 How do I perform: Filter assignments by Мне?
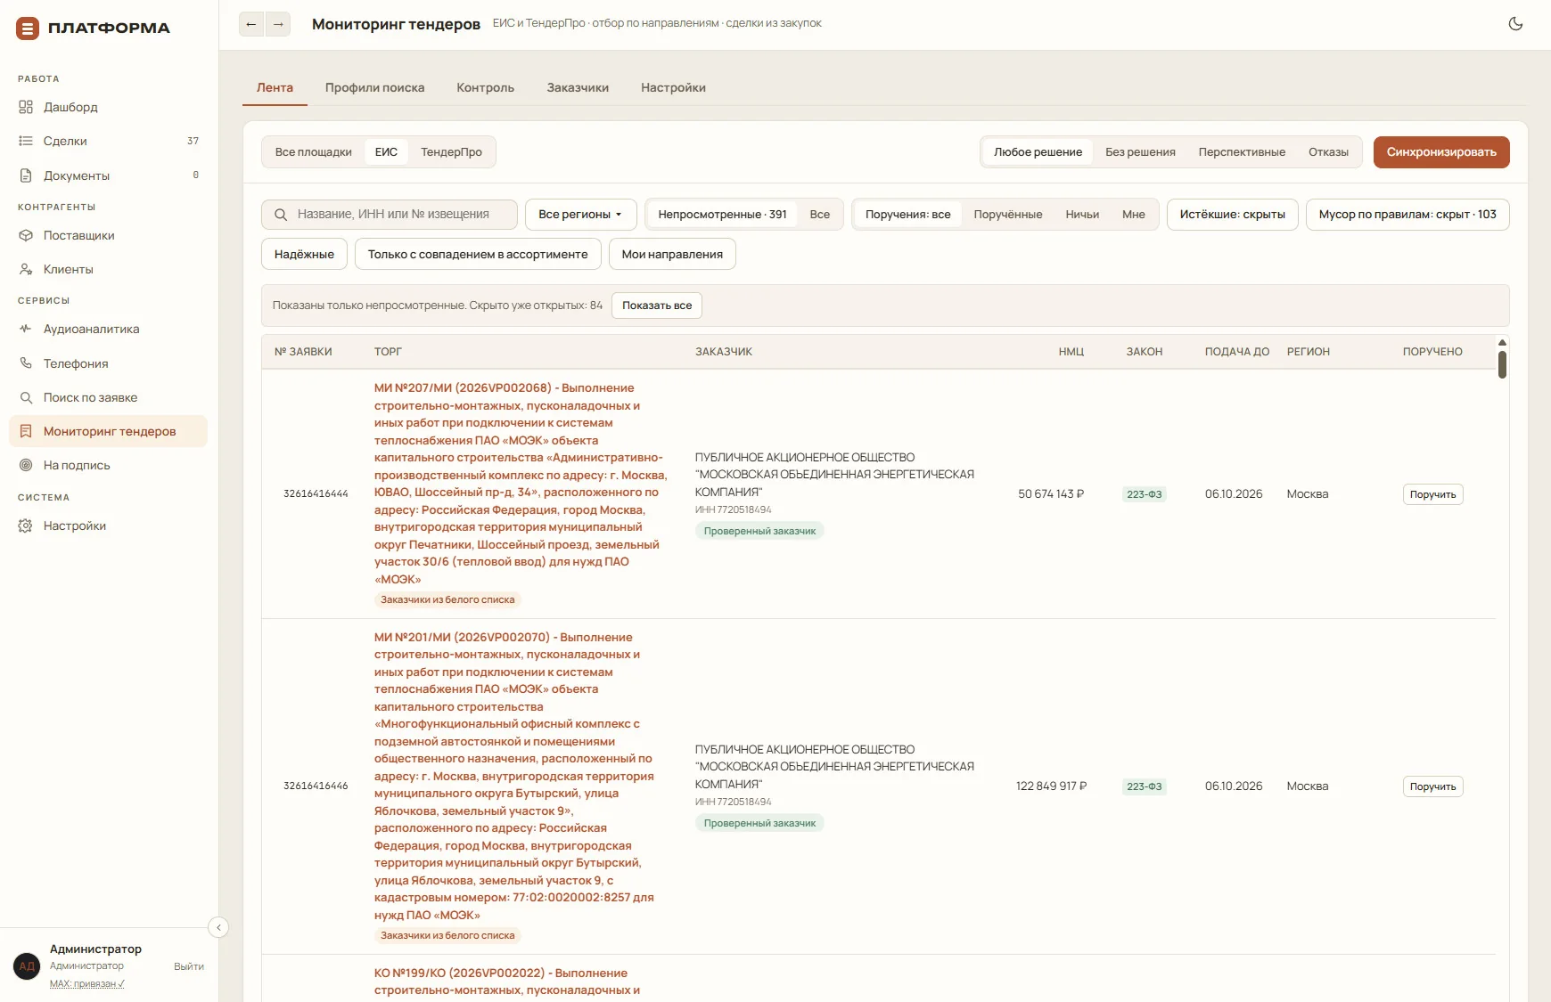[1133, 215]
